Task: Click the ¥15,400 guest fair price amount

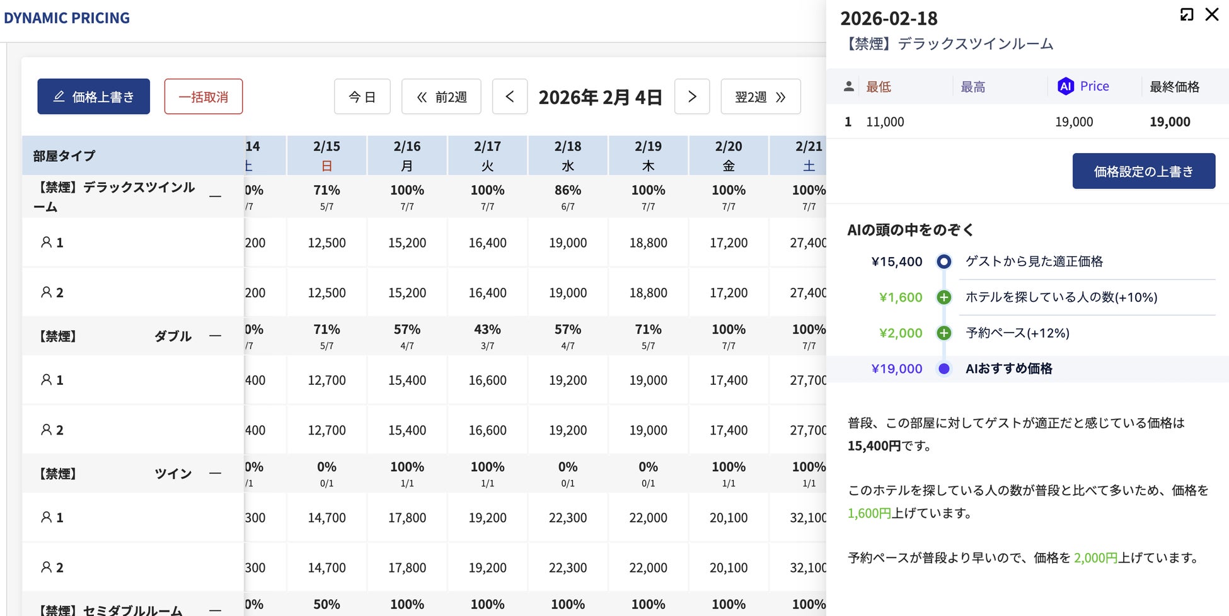Action: tap(896, 261)
